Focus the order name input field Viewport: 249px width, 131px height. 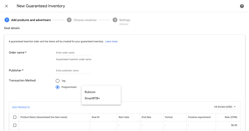73,53
